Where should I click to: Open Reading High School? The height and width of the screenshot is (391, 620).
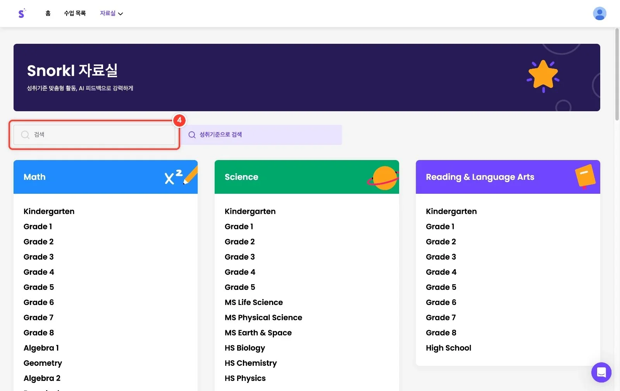tap(448, 348)
